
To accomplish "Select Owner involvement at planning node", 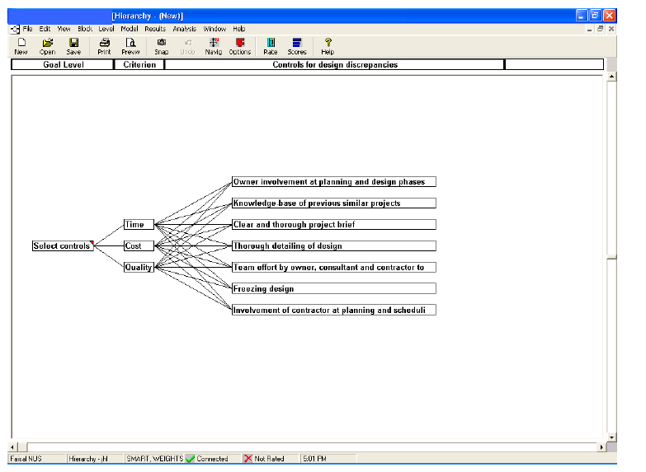I will 333,182.
